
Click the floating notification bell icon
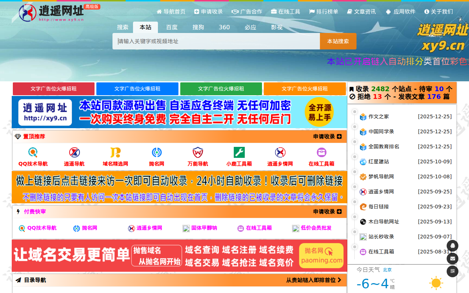tap(453, 246)
